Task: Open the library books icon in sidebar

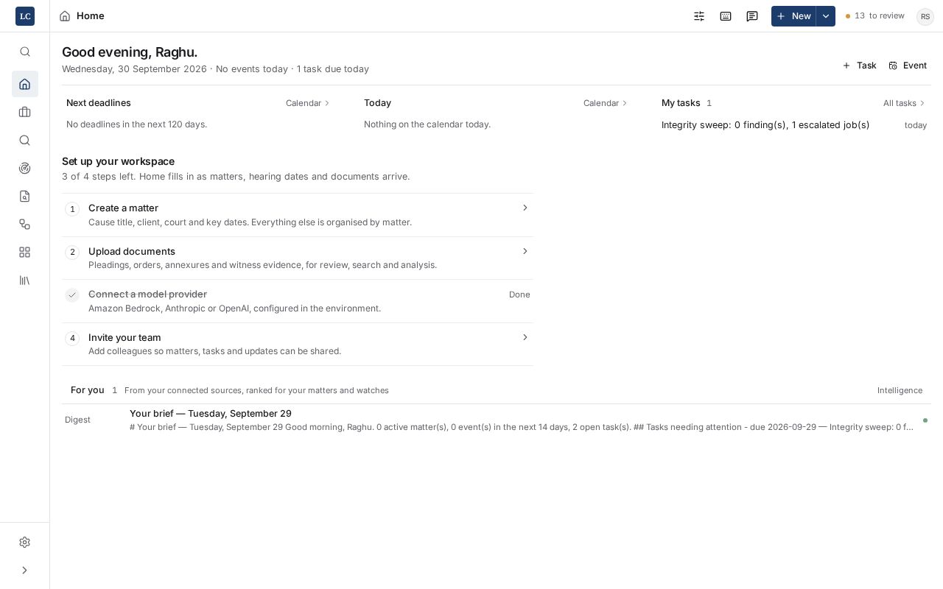Action: pos(25,280)
